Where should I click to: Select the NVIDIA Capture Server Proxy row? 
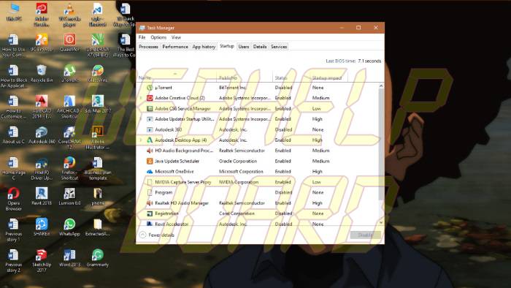pos(257,182)
